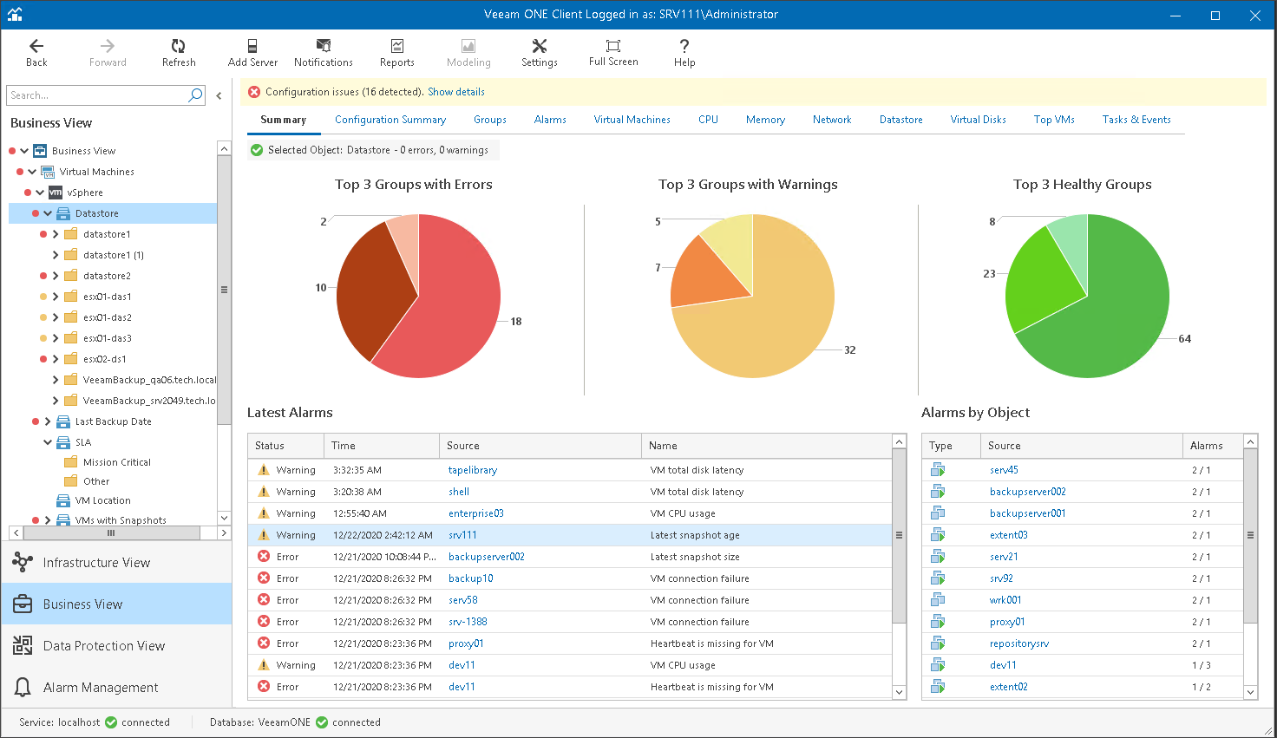The image size is (1277, 738).
Task: Type in the Search input field
Action: [95, 95]
